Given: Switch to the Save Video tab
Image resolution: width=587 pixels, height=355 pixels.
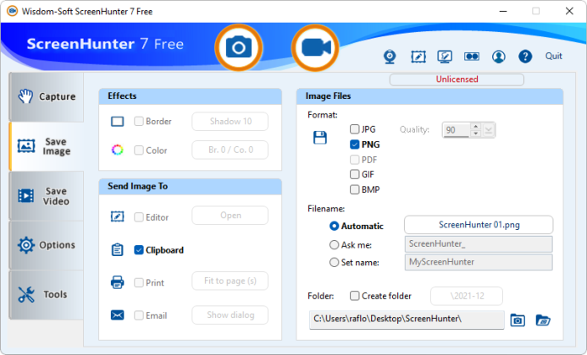Looking at the screenshot, I should [x=47, y=196].
